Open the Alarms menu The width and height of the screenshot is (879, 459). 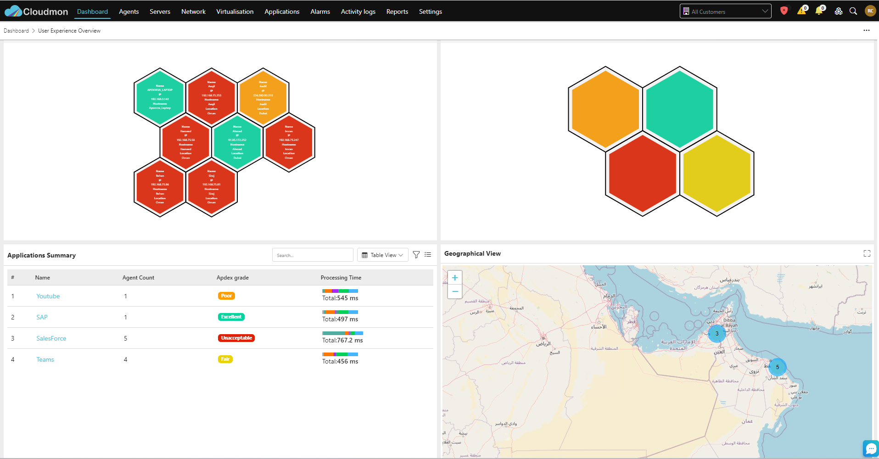click(x=320, y=11)
